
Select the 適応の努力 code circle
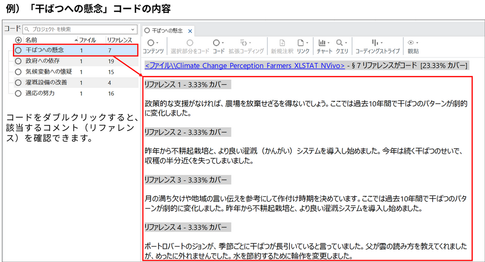[x=18, y=93]
